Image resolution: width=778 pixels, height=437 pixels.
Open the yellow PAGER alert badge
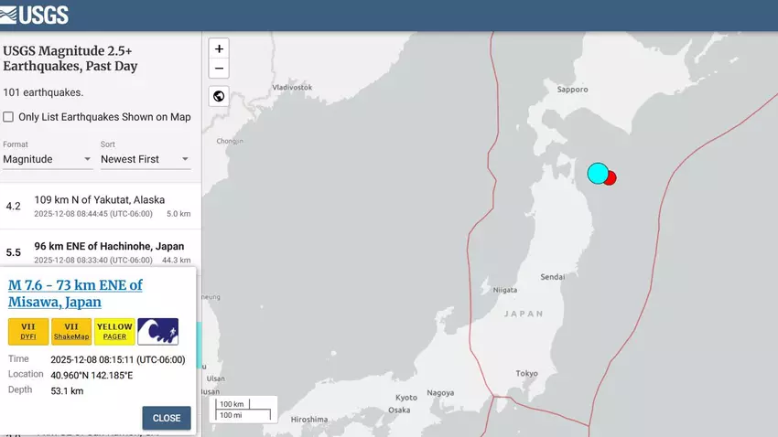click(x=114, y=331)
